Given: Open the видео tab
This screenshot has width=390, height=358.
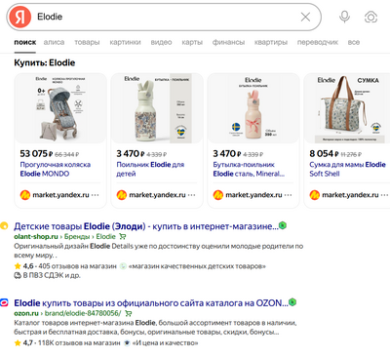Looking at the screenshot, I should point(161,42).
